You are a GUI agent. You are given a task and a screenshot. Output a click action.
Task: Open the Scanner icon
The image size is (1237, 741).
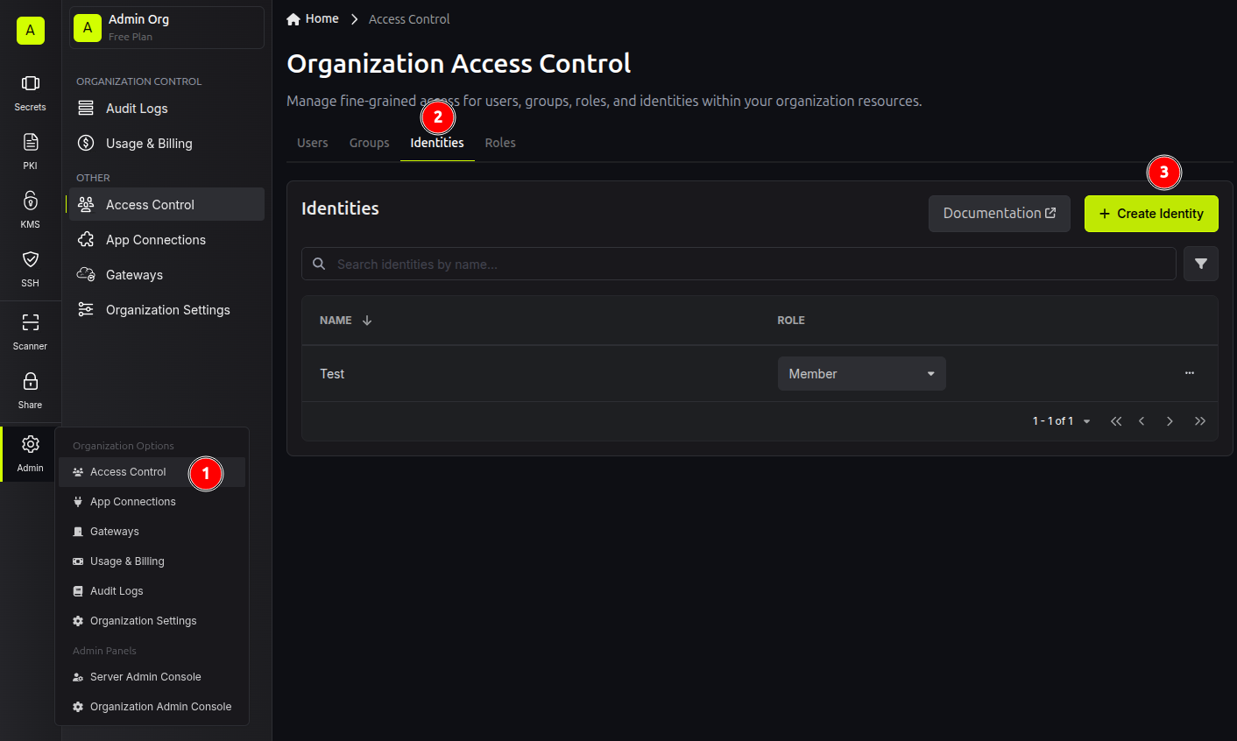31,322
